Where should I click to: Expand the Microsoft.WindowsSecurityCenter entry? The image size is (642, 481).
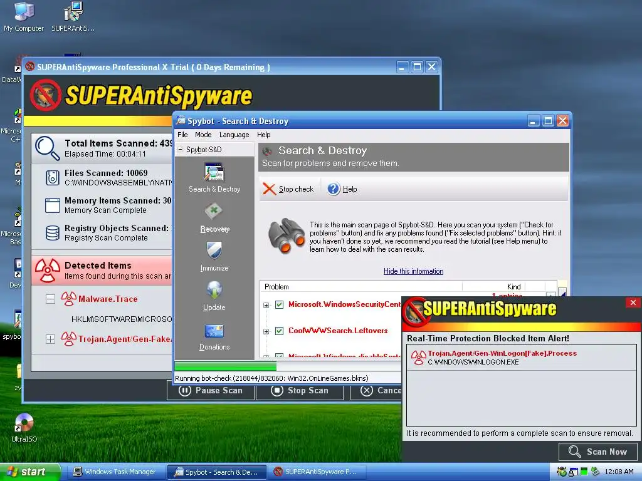click(266, 305)
